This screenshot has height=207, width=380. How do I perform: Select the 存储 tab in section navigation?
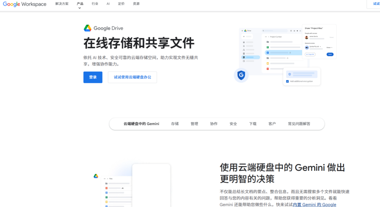pyautogui.click(x=175, y=124)
